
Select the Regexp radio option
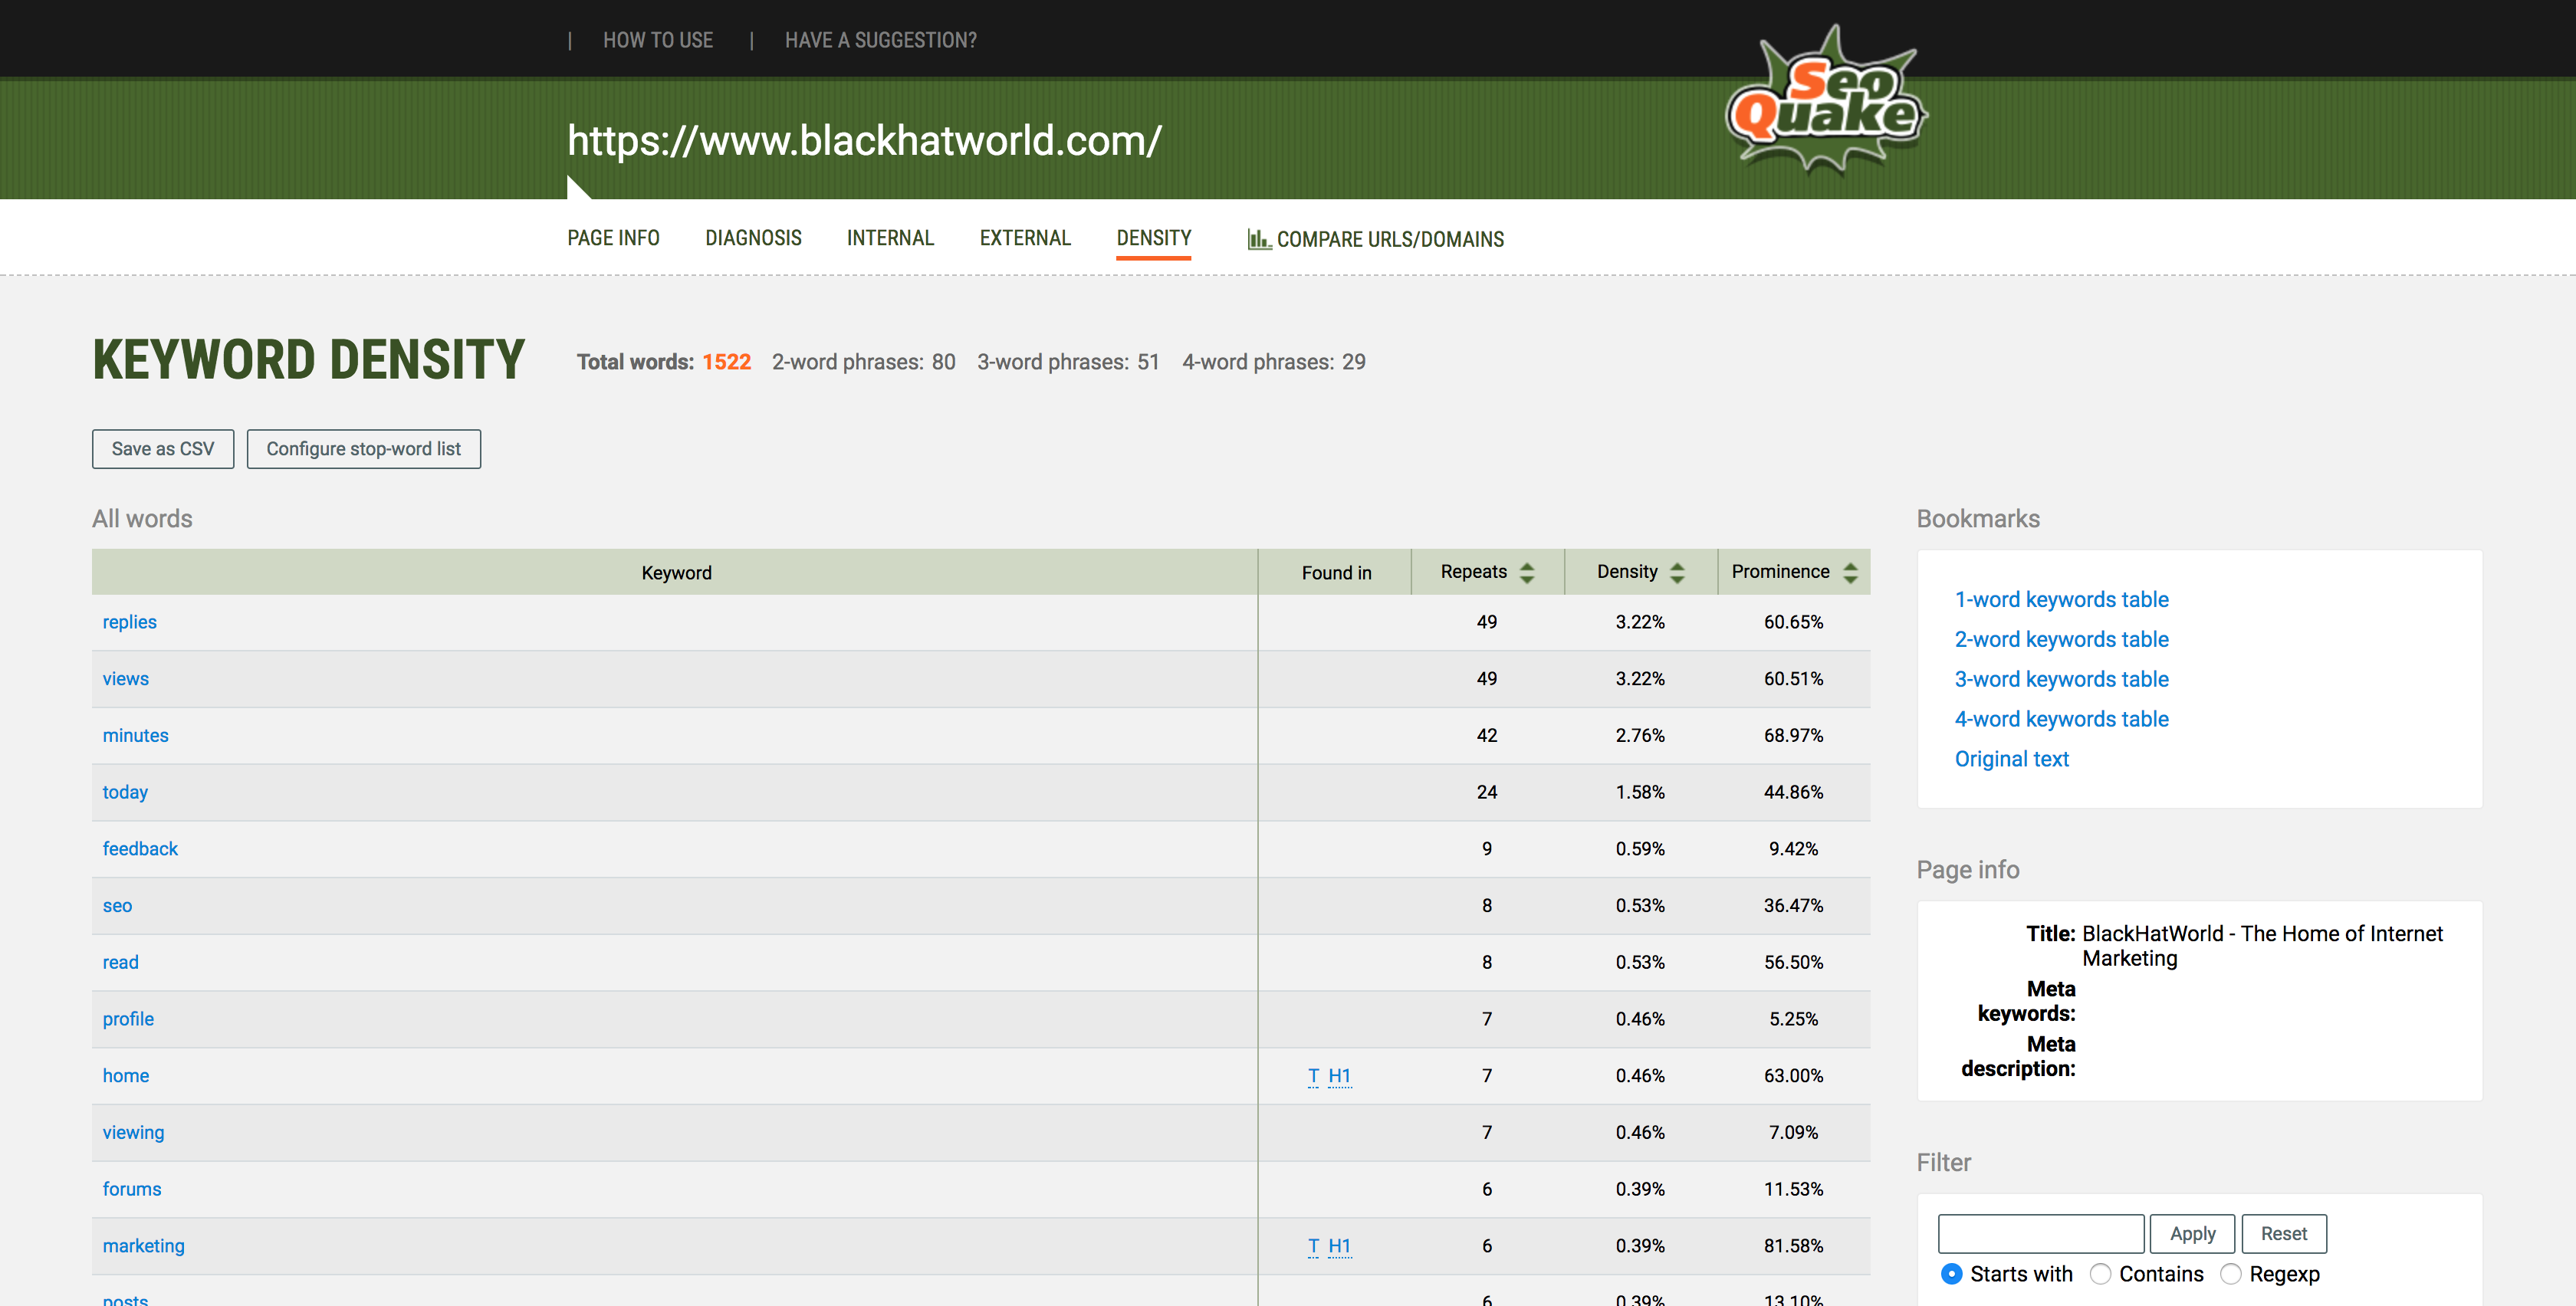click(2231, 1274)
